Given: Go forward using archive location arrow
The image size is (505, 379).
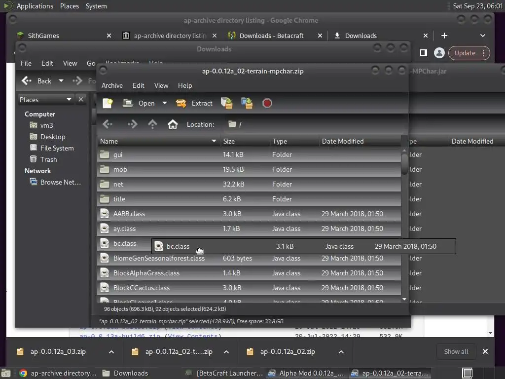Looking at the screenshot, I should (132, 124).
